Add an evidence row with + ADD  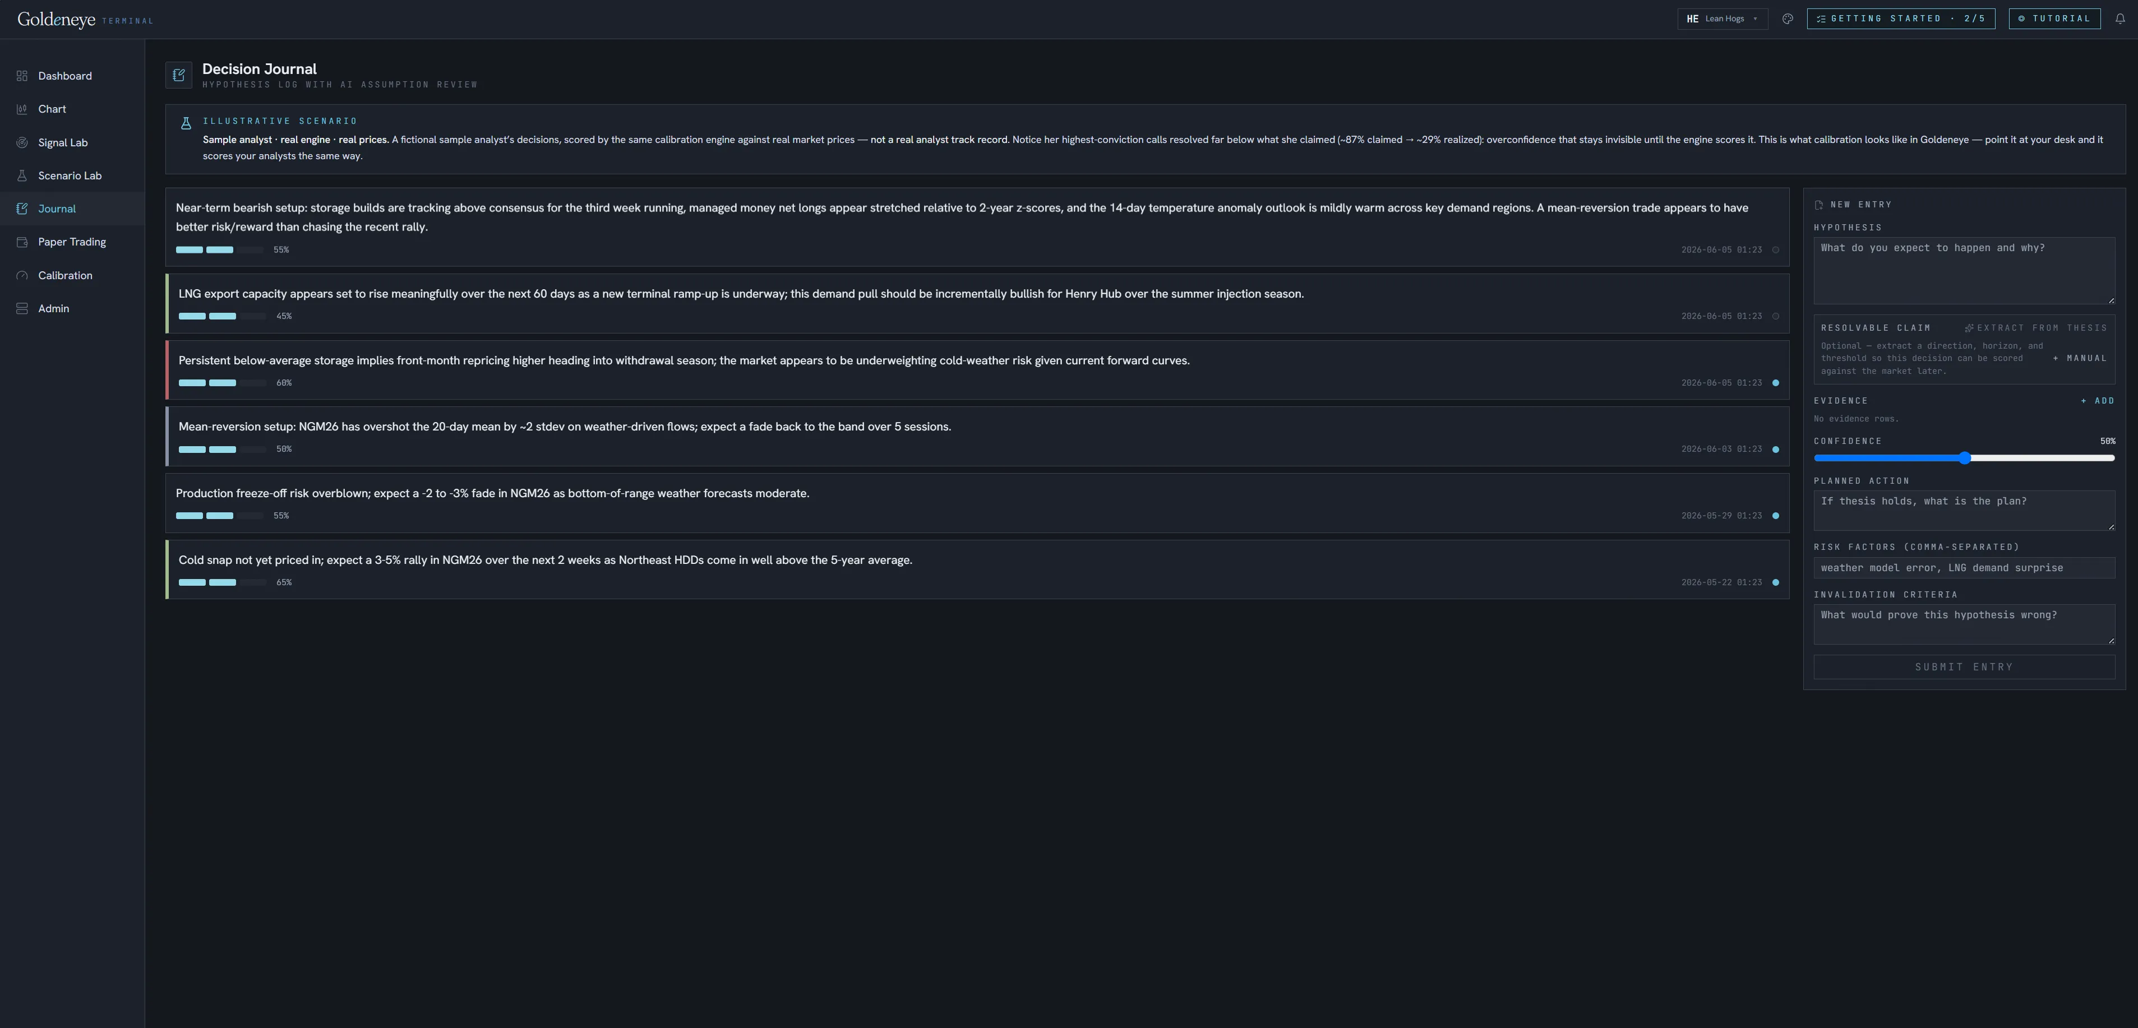point(2097,401)
